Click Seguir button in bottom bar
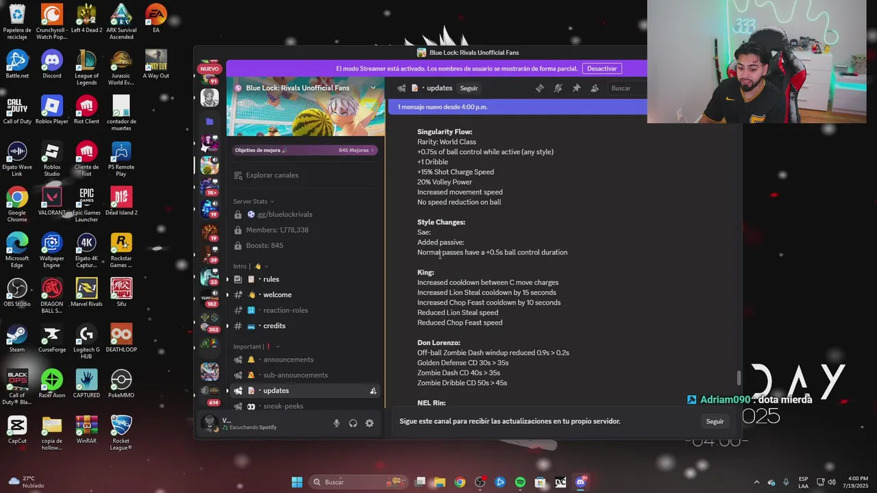Image resolution: width=877 pixels, height=493 pixels. tap(715, 422)
